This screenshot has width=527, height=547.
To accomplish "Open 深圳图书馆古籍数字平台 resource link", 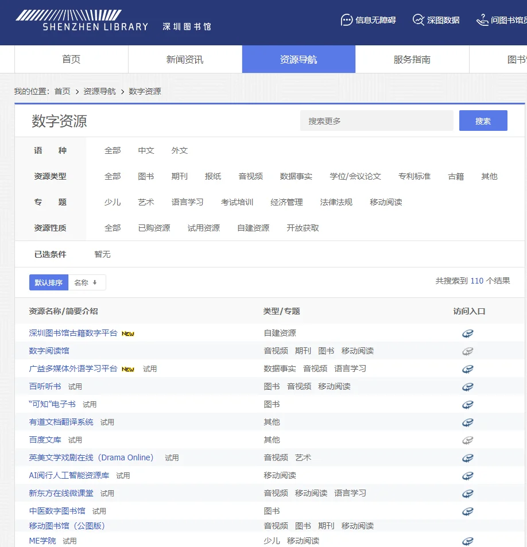I will click(x=73, y=333).
